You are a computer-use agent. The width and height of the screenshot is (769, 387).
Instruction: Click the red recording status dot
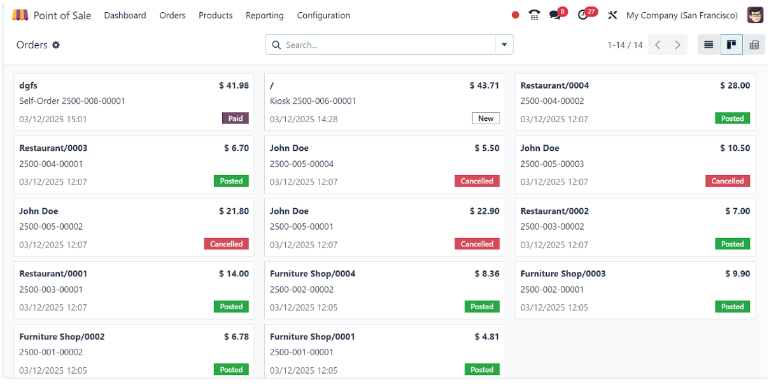pos(516,15)
